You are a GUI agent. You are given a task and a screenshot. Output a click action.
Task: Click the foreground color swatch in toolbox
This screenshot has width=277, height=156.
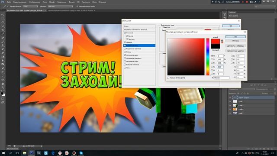click(x=2, y=94)
